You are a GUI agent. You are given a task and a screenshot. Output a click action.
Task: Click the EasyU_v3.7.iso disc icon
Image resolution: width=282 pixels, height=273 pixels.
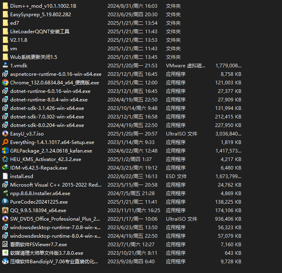[x=5, y=133]
